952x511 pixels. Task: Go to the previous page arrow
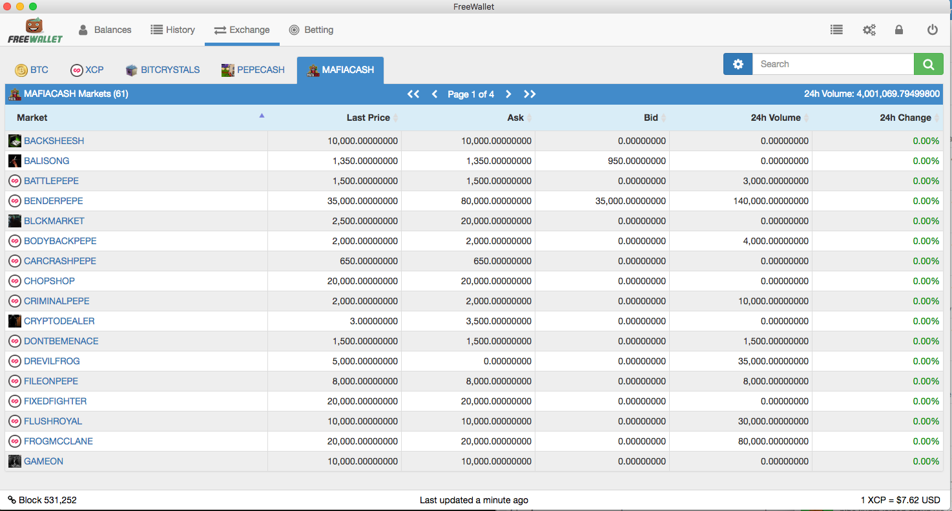point(435,94)
